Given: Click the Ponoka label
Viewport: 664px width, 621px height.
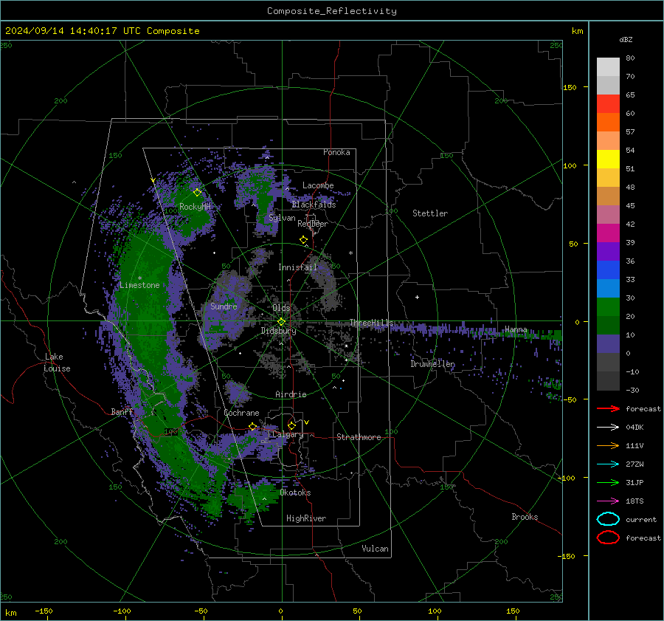Looking at the screenshot, I should [x=336, y=152].
